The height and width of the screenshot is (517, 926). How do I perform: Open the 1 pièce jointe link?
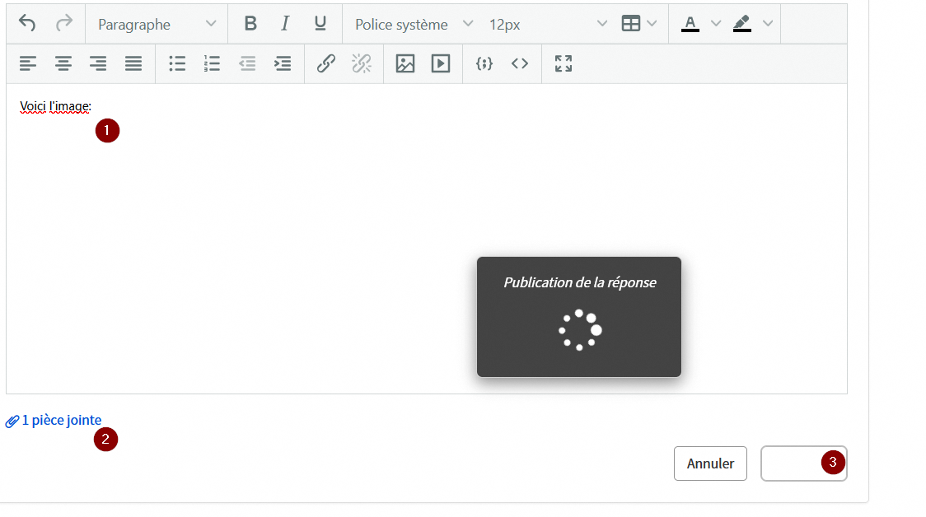tap(61, 421)
